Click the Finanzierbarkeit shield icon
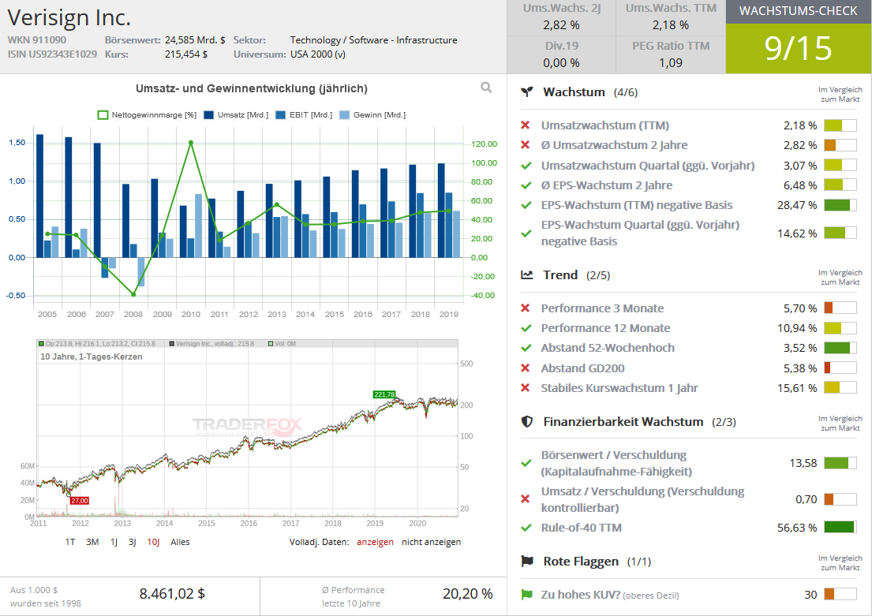 tap(526, 421)
